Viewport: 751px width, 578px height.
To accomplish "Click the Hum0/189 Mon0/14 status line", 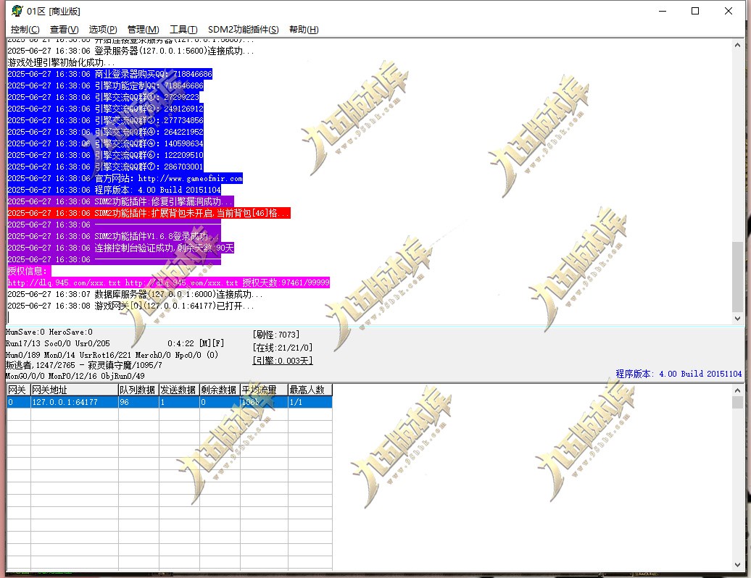I will (112, 355).
